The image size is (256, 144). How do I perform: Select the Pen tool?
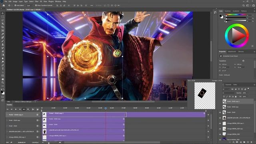click(x=3, y=65)
